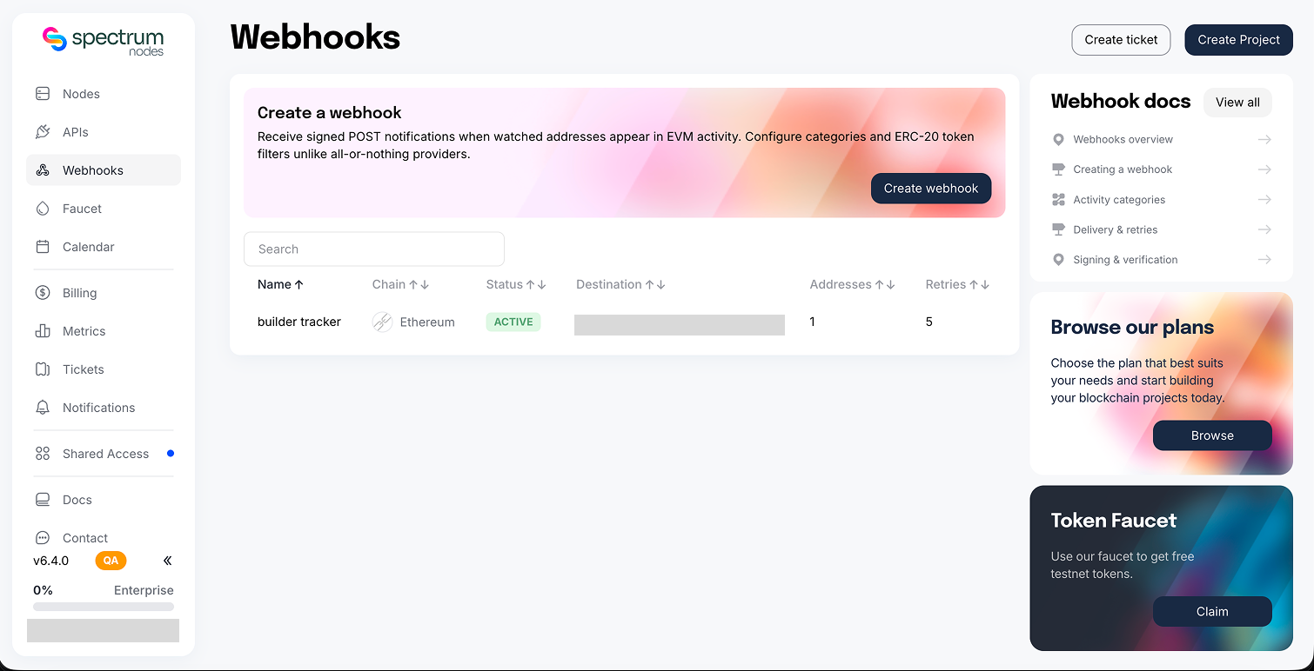Click the Metrics bar chart icon
The width and height of the screenshot is (1314, 671).
click(x=43, y=331)
